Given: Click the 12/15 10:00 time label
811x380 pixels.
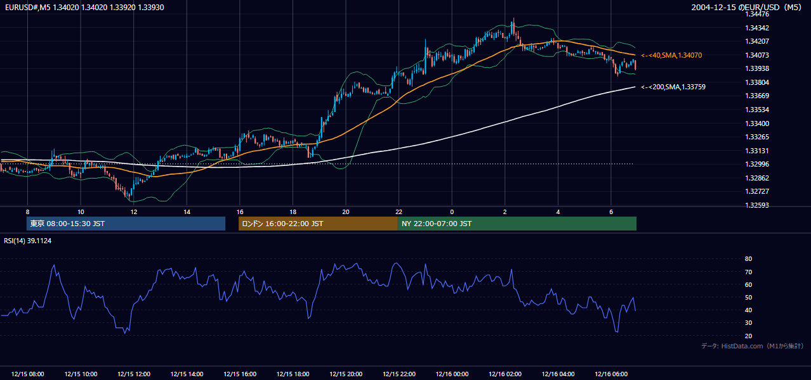Looking at the screenshot, I should click(x=81, y=374).
